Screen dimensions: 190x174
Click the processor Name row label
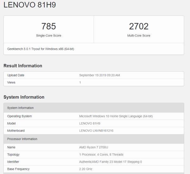click(11, 147)
